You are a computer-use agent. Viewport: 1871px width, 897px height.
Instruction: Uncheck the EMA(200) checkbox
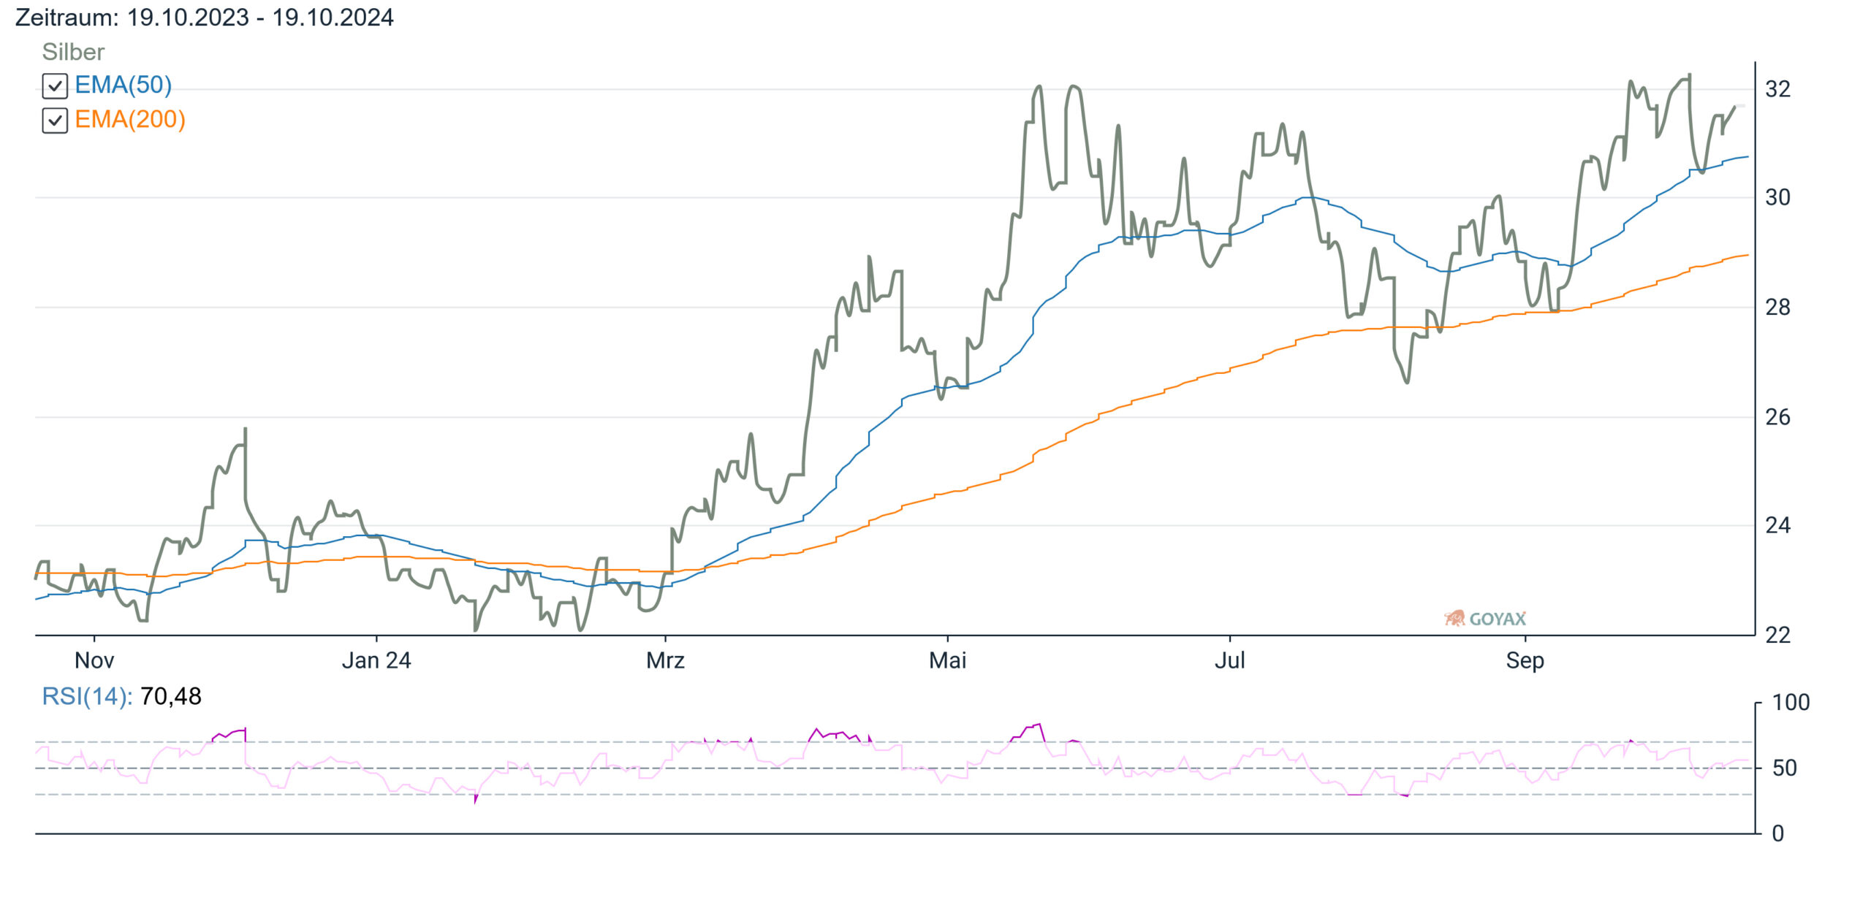(55, 121)
